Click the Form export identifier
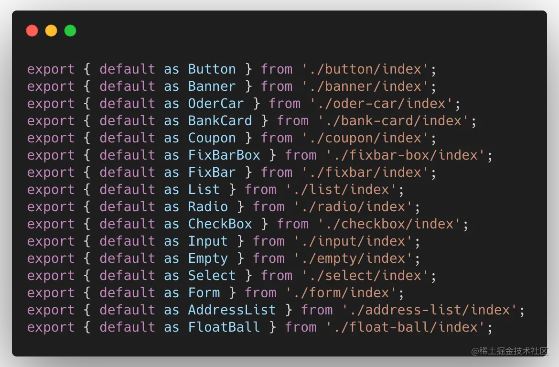559x367 pixels. pos(204,293)
